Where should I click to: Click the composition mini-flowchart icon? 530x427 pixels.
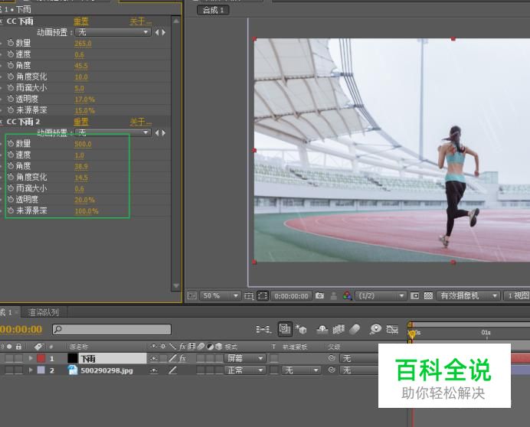tap(263, 329)
